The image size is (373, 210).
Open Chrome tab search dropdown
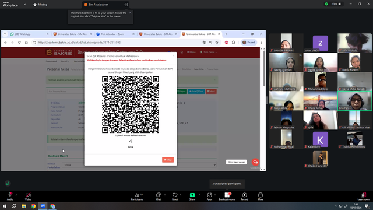(5, 34)
